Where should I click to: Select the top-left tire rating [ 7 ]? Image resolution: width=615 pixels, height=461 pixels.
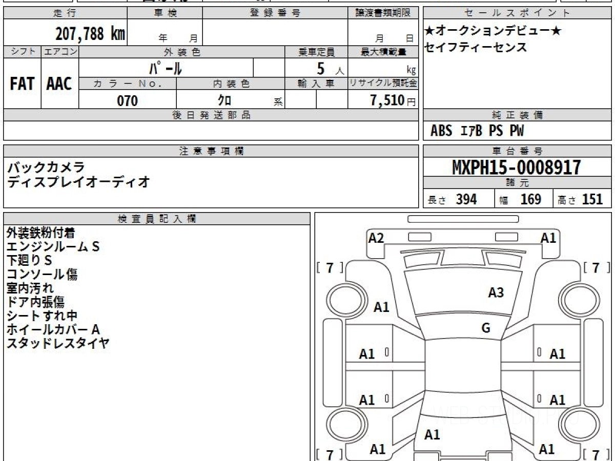coord(331,267)
